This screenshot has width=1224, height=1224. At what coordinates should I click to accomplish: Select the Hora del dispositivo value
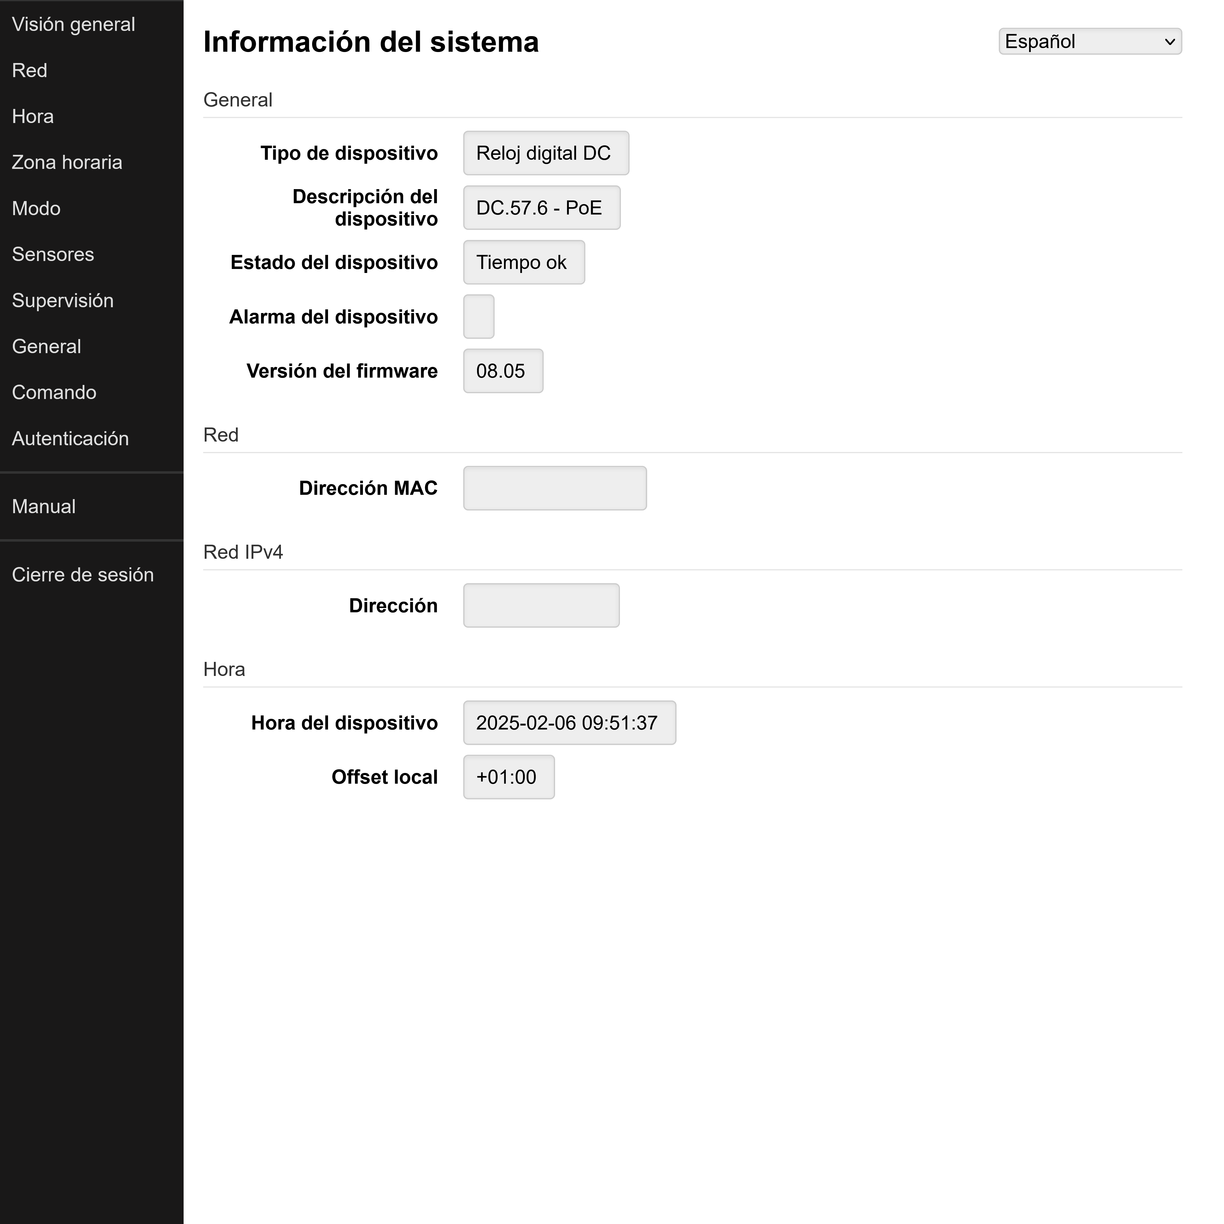pos(568,722)
